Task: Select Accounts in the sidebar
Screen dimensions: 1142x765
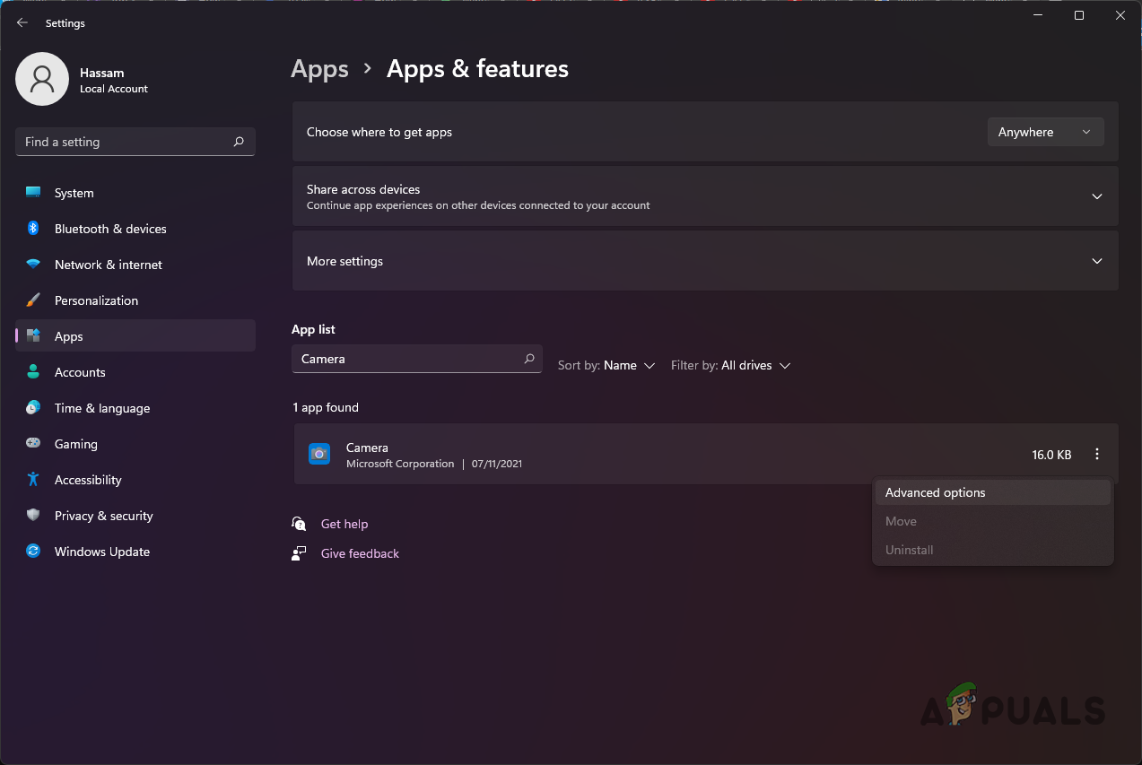Action: coord(80,371)
